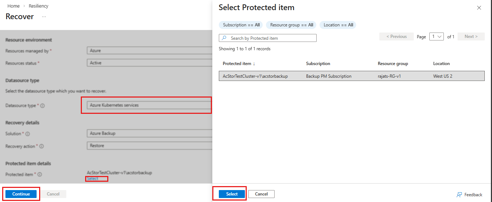Click the Subscription == All filter pill
This screenshot has width=492, height=202.
pyautogui.click(x=241, y=25)
